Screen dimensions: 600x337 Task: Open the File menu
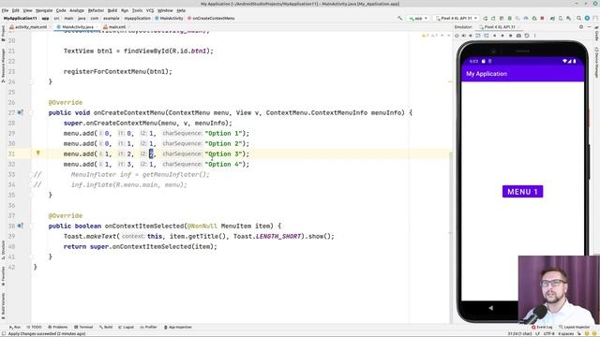(5, 10)
